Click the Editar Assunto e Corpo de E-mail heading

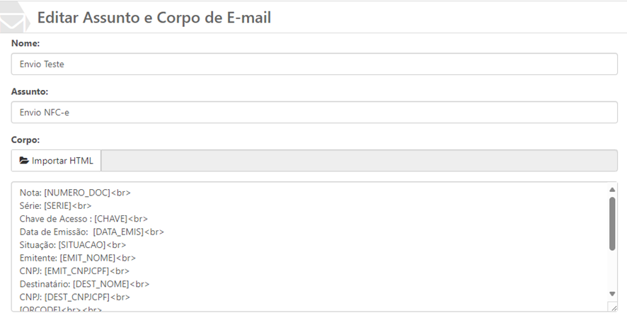(x=154, y=18)
